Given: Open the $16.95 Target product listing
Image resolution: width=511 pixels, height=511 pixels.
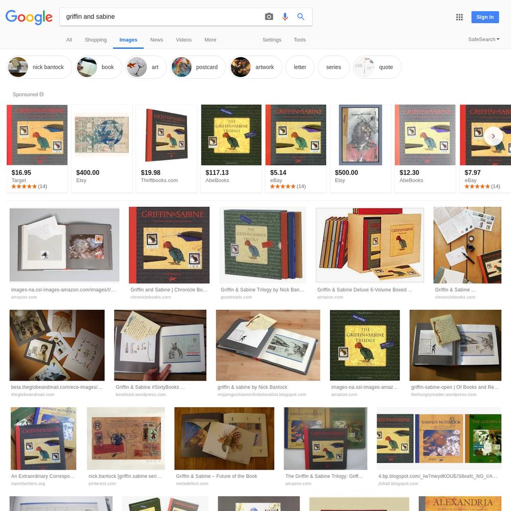Looking at the screenshot, I should click(x=37, y=149).
